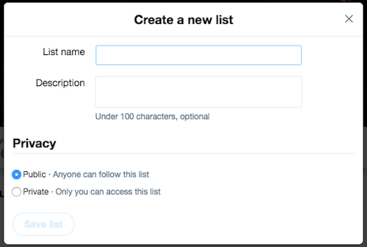
Task: Click empty dialog space right of Save list
Action: pos(214,224)
